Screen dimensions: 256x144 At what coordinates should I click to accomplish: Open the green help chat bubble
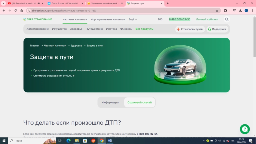pos(245,129)
